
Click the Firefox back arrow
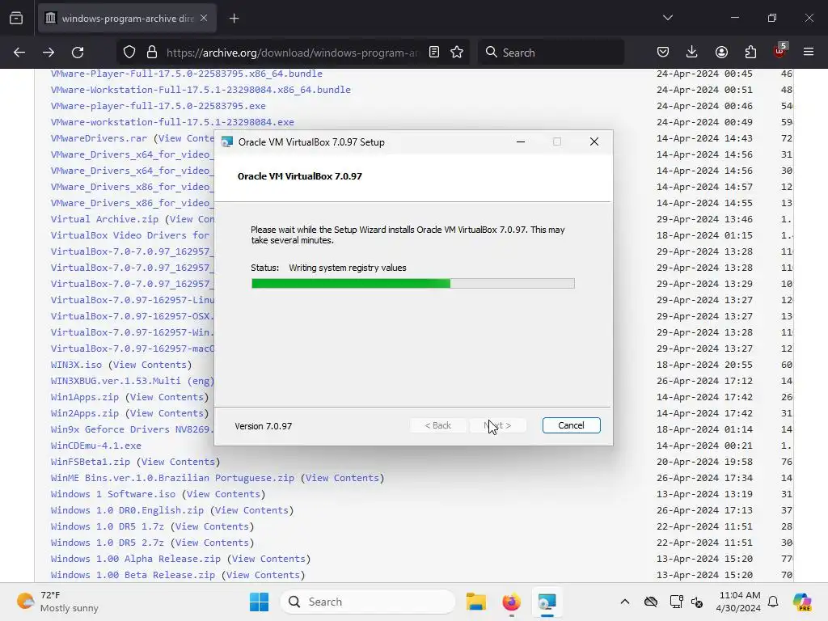19,53
